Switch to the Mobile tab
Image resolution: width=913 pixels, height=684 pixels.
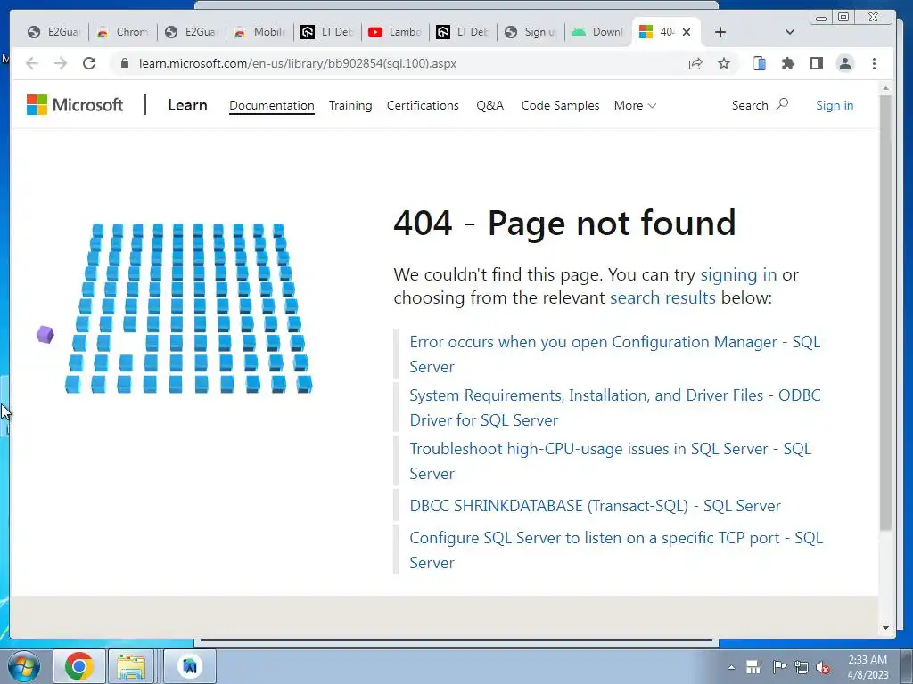(x=260, y=32)
